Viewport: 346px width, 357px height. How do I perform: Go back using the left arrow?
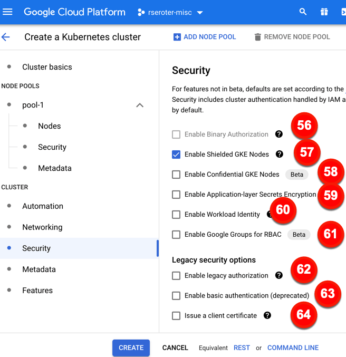(6, 37)
